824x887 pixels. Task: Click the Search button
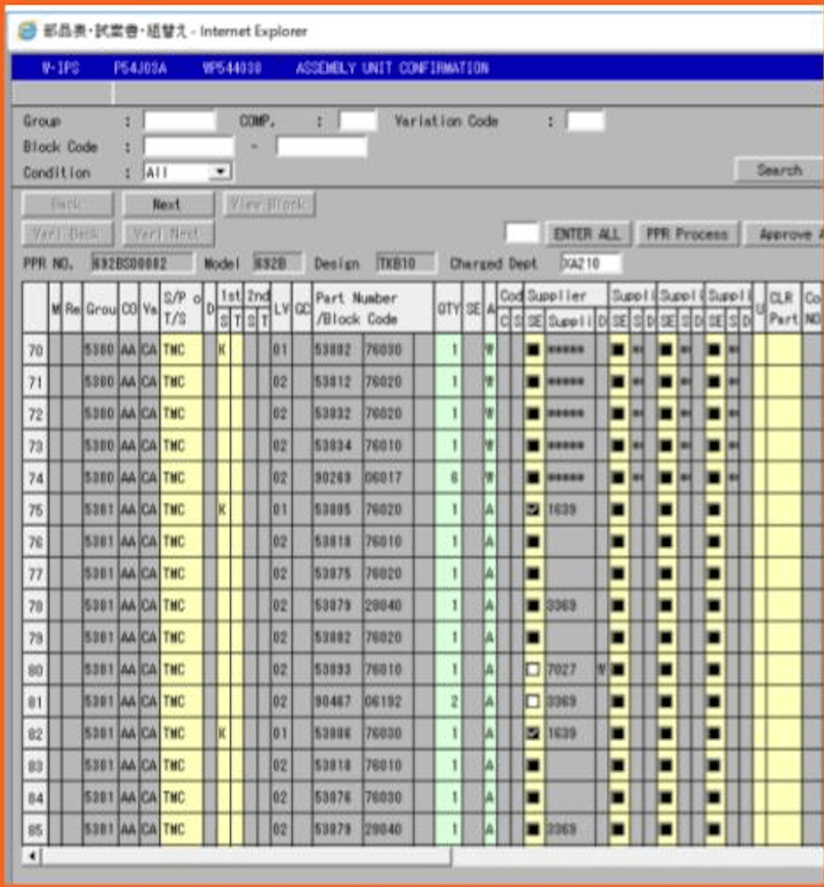point(779,170)
